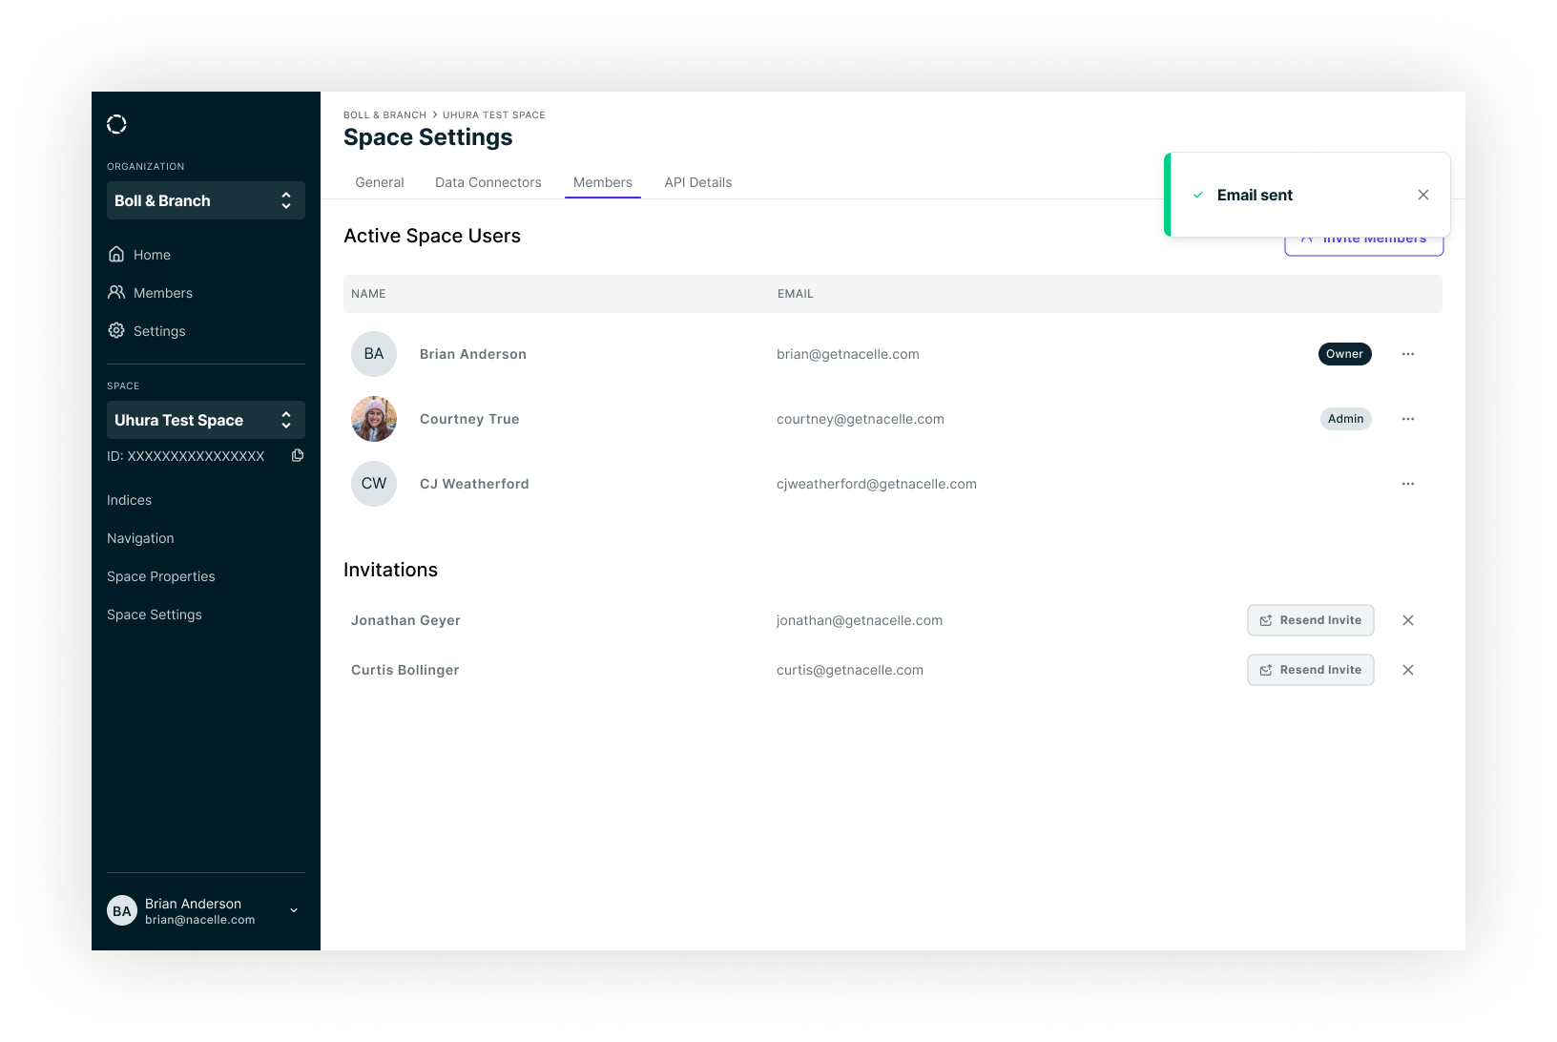Click the Uhura Test Space breadcrumb

click(494, 115)
